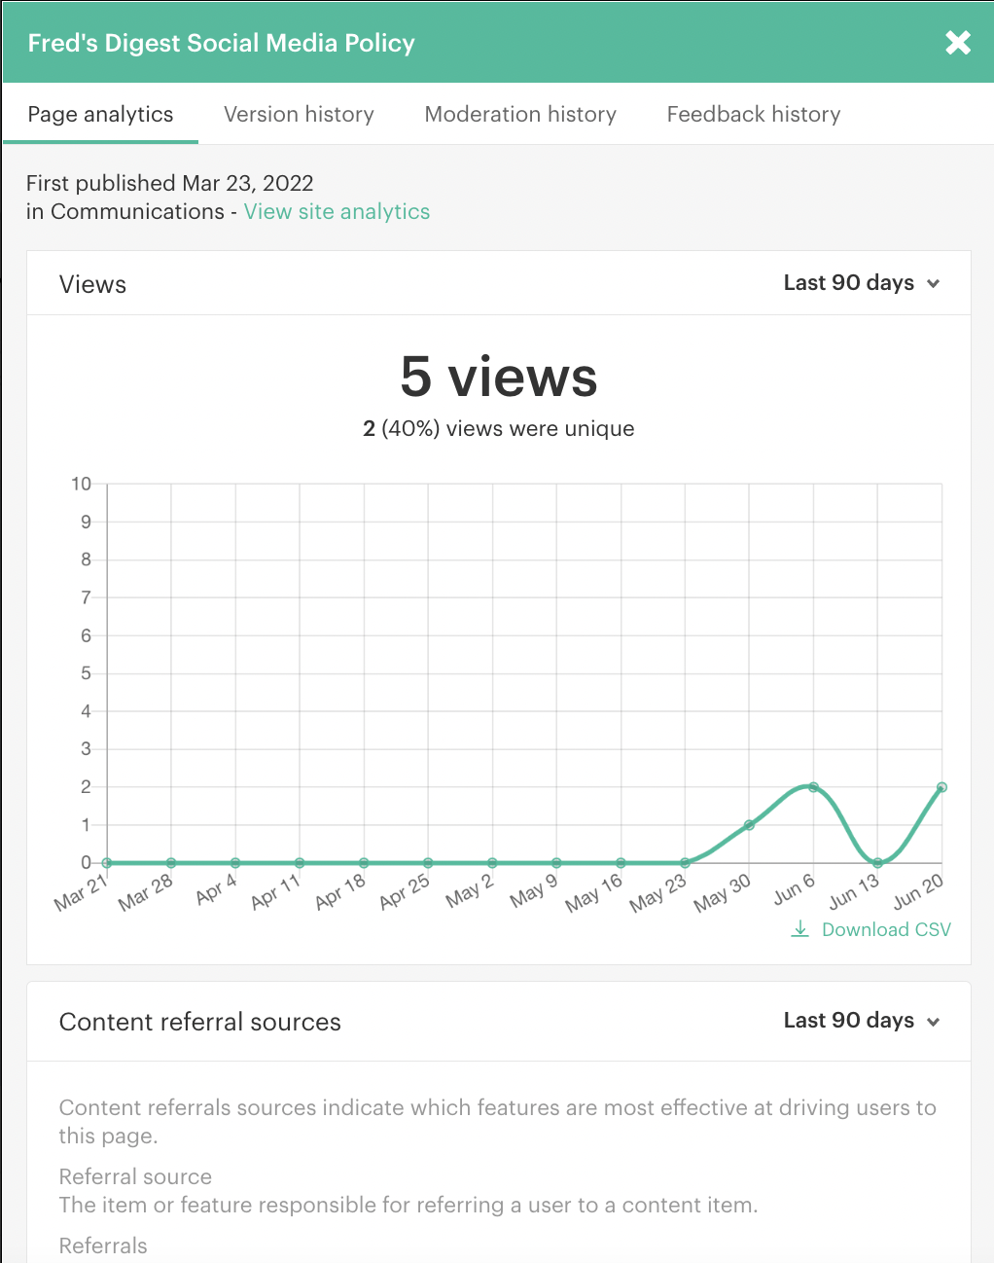Switch to the Version history tab
994x1263 pixels.
[299, 114]
